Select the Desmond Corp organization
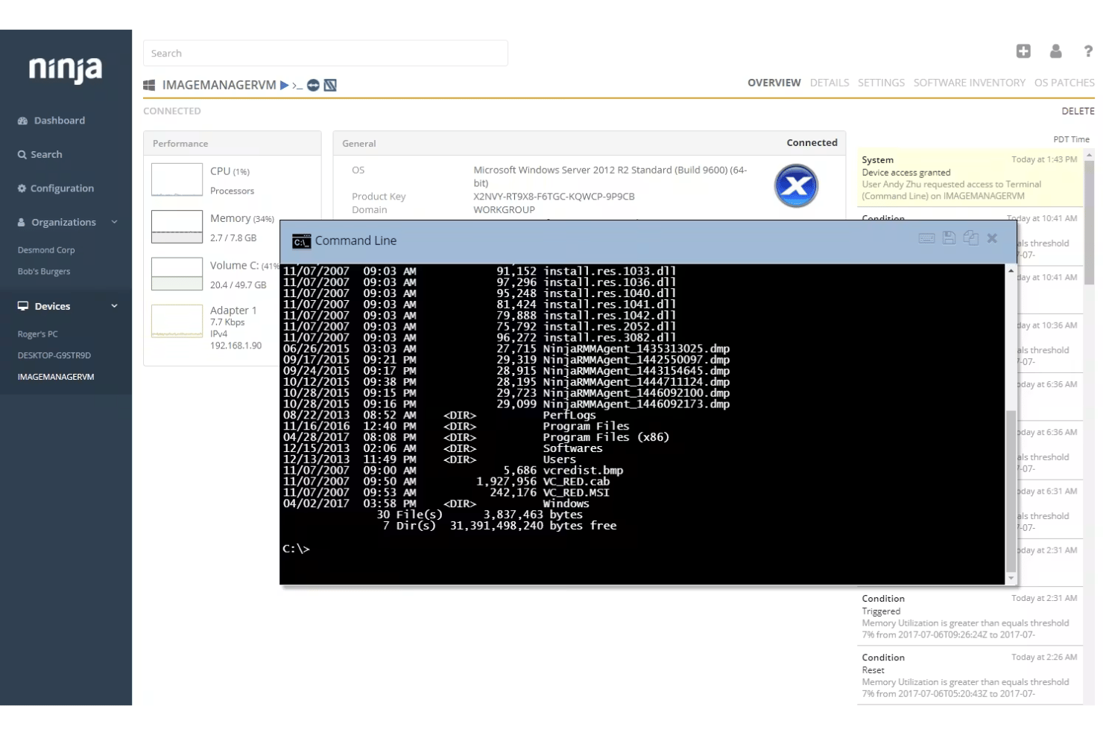Viewport: 1103px width, 735px height. click(46, 250)
